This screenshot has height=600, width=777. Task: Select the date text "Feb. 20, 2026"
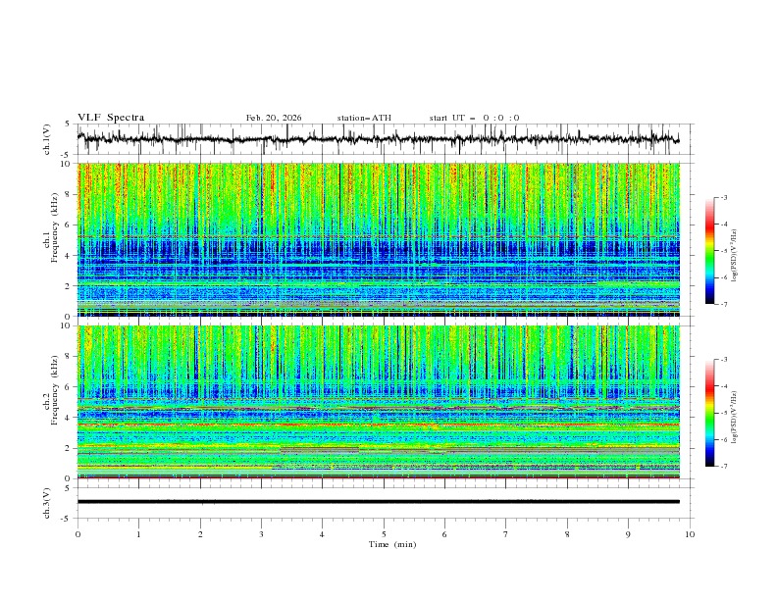(x=274, y=118)
